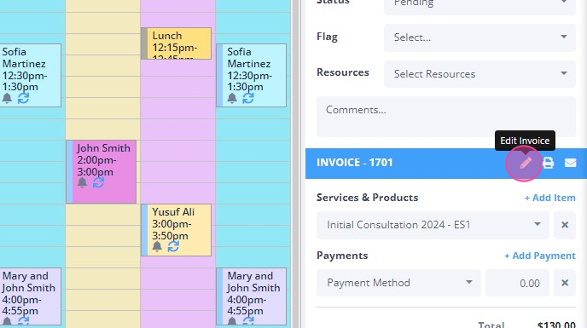Open John Smith 2:00pm-3:00pm appointment
587x328 pixels.
(101, 171)
